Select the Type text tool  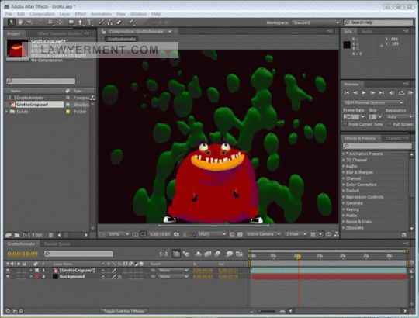[89, 22]
